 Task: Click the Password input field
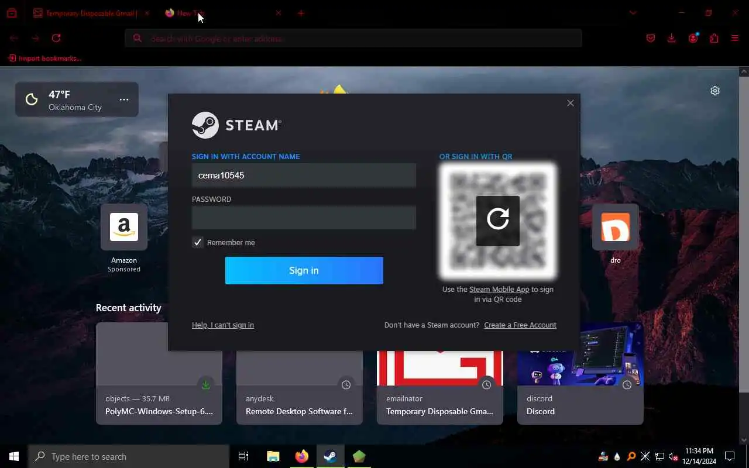coord(304,218)
